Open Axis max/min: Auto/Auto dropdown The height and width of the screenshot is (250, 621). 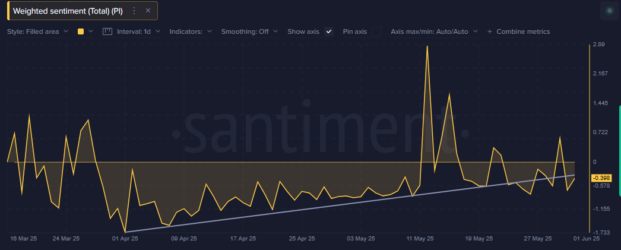[434, 31]
